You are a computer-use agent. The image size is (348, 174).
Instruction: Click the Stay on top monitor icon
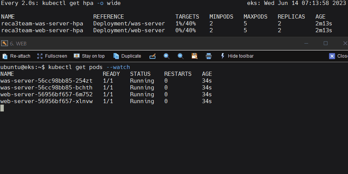coord(77,56)
